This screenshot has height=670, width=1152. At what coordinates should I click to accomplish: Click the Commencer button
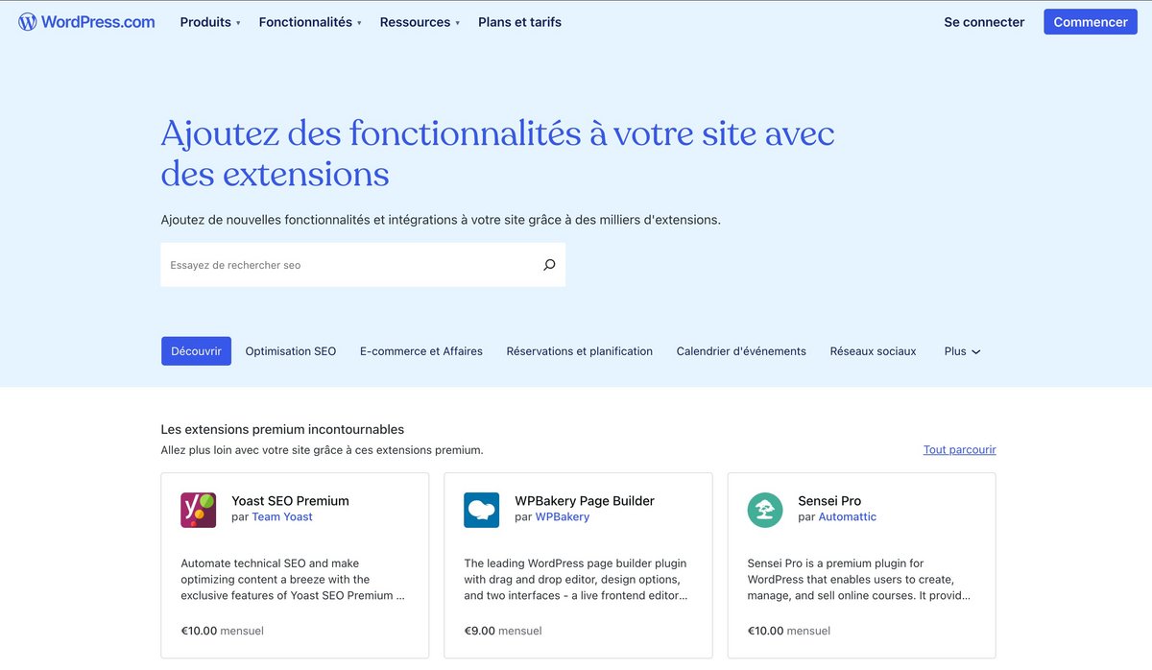(x=1091, y=22)
